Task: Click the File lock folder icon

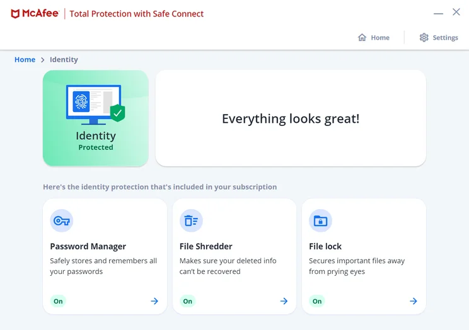Action: pos(320,220)
